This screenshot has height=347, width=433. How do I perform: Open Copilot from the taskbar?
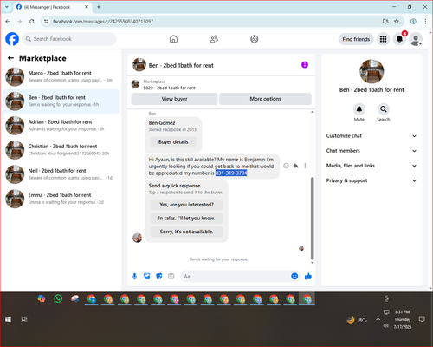coord(42,298)
